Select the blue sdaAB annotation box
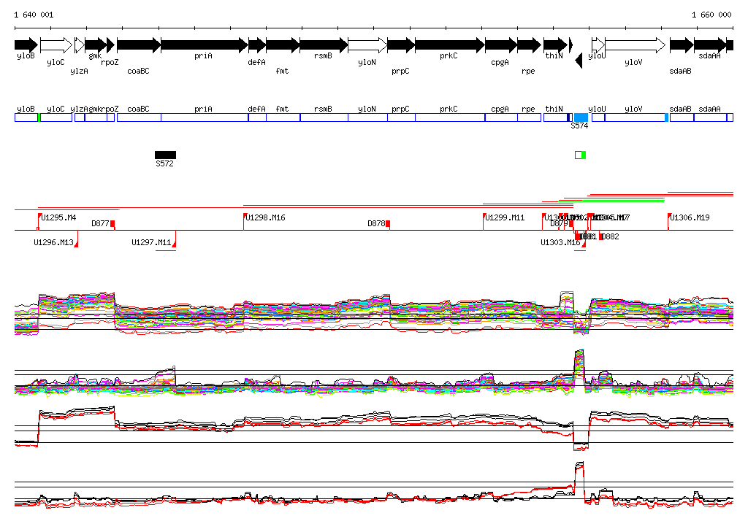Viewport: 748px width, 521px height. point(682,117)
